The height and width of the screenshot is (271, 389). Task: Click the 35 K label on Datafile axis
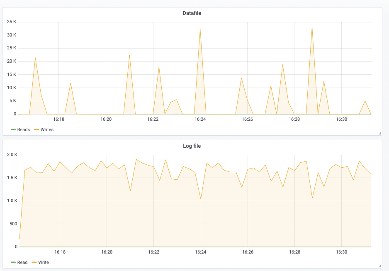point(12,22)
